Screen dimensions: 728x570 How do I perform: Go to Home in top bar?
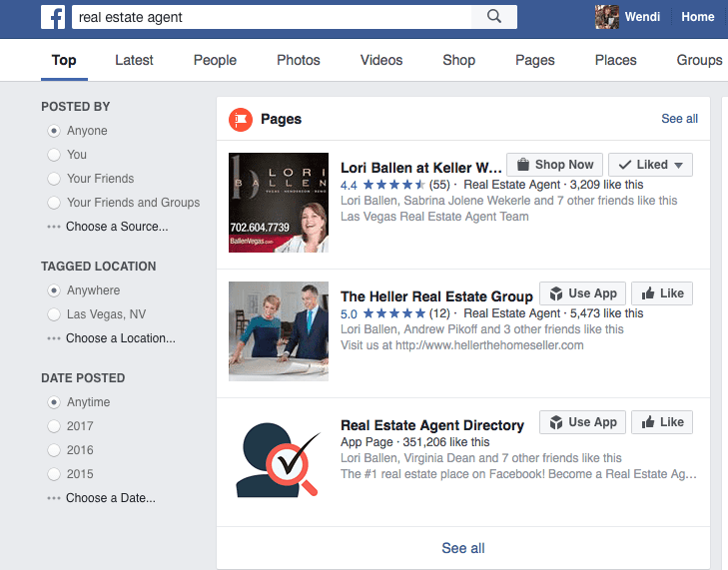click(x=697, y=17)
